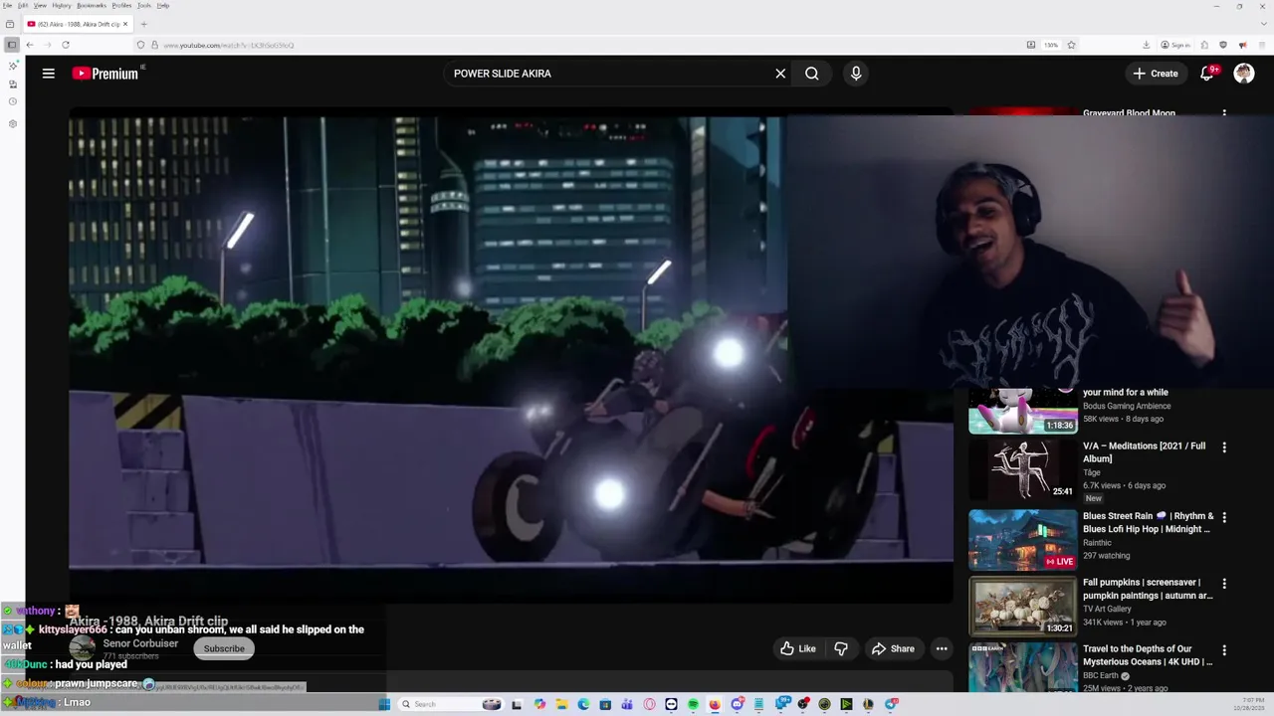Screen dimensions: 1274x716
Task: Open Blues Street Rain live stream thumbnail
Action: [x=1023, y=540]
